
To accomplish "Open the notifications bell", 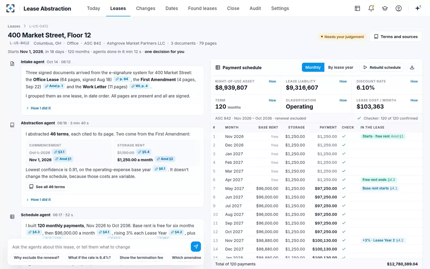I will click(x=371, y=8).
